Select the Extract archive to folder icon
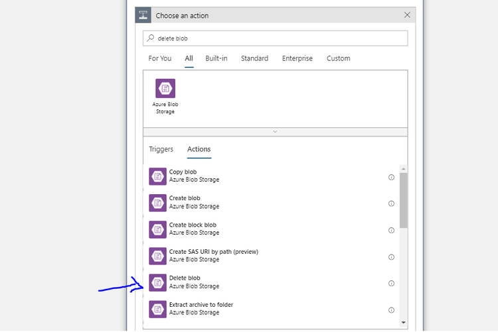Screen dimensions: 498x332 point(157,309)
